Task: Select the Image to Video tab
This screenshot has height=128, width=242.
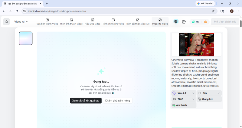Action: click(x=160, y=22)
